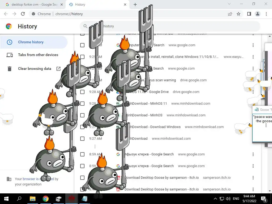This screenshot has width=272, height=204.
Task: Focus the Search history field
Action: [170, 26]
